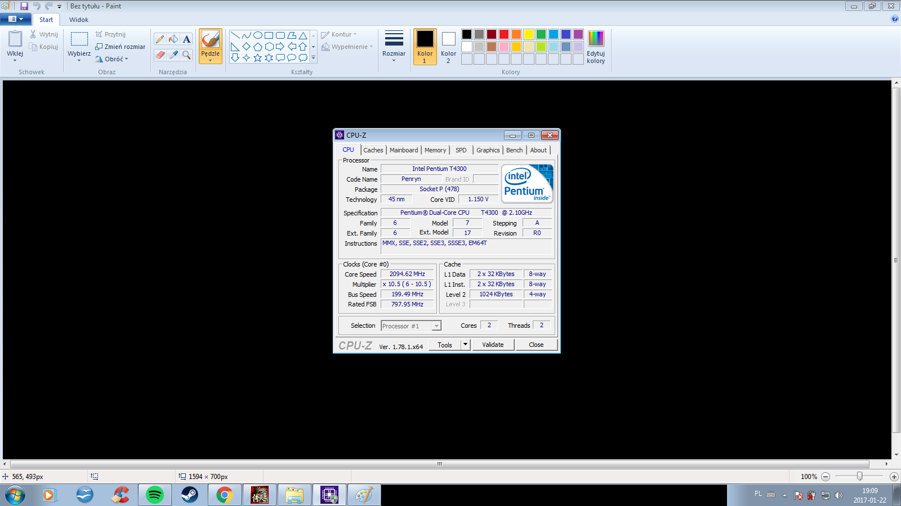This screenshot has height=506, width=901.
Task: Choose the straight Line shape
Action: (235, 35)
